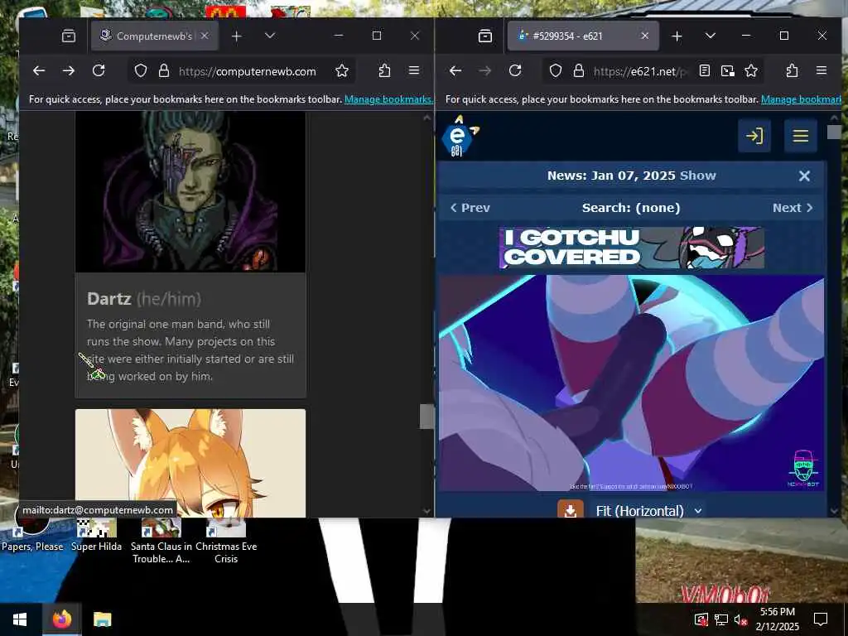Dismiss the e621 news banner
848x636 pixels.
click(x=804, y=176)
